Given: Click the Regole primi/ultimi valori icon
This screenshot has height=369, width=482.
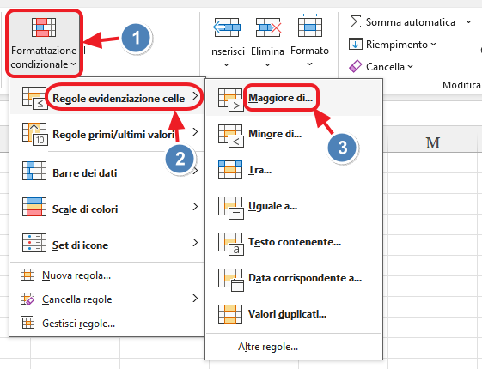Looking at the screenshot, I should (34, 134).
